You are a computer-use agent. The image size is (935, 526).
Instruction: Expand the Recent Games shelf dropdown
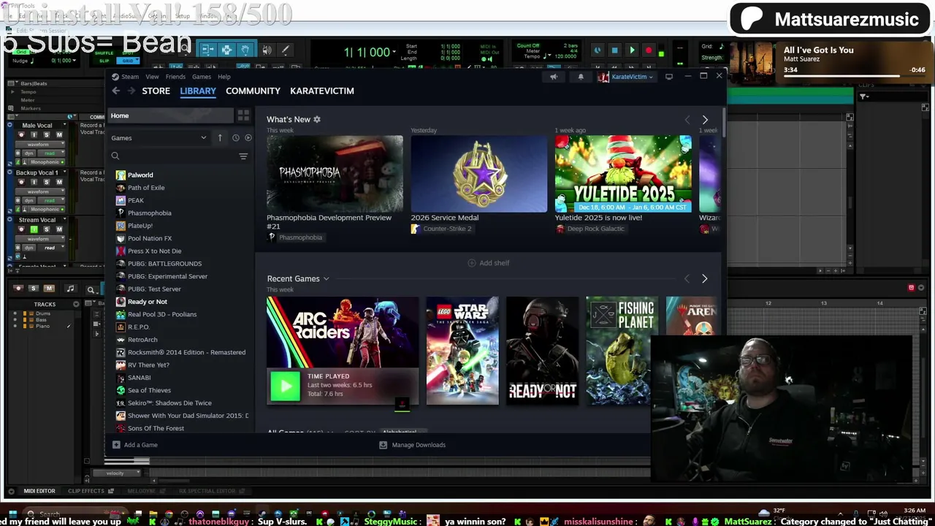[x=326, y=278]
